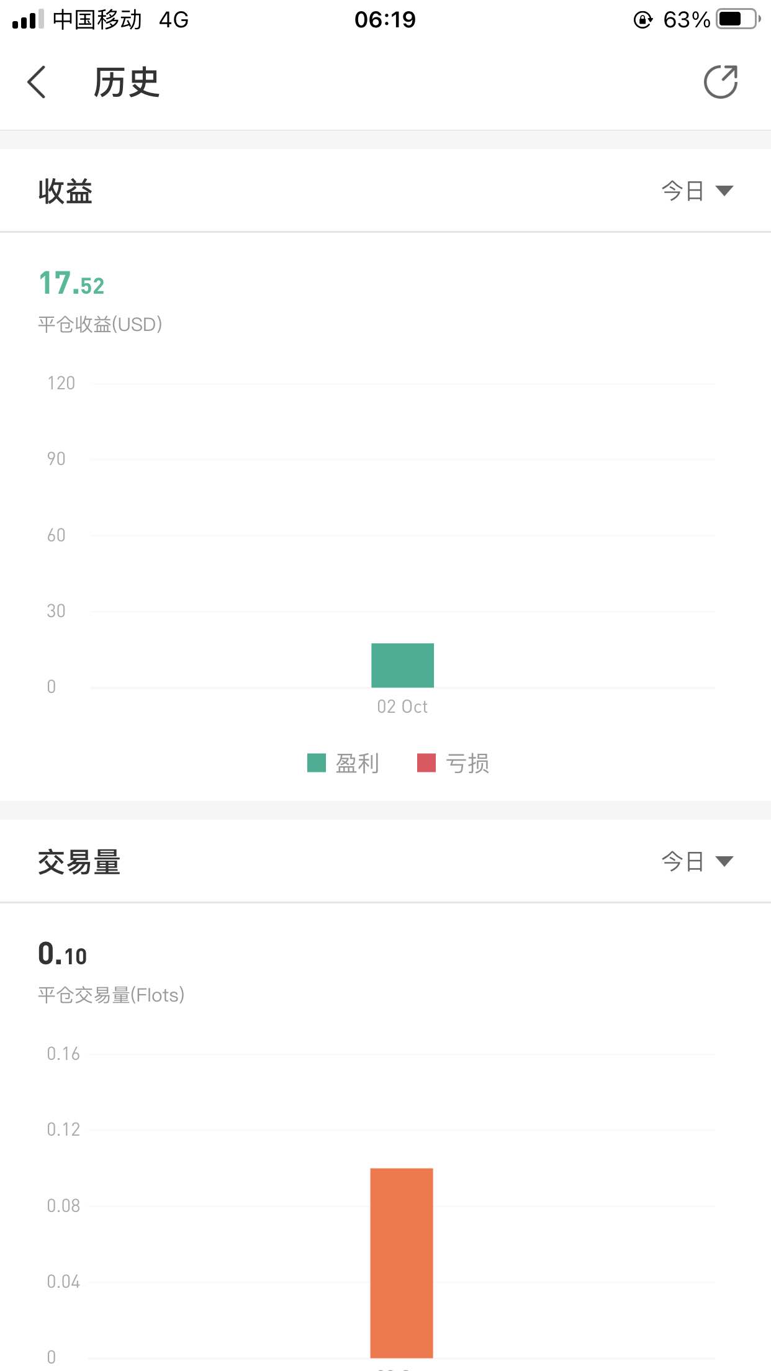
Task: Tap the red 亏损 color square
Action: [x=426, y=763]
